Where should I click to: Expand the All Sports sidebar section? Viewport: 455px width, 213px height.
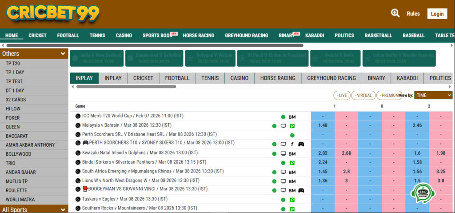(x=34, y=209)
